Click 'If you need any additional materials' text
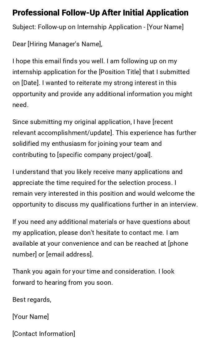Image resolution: width=217 pixels, height=353 pixels. 62,222
